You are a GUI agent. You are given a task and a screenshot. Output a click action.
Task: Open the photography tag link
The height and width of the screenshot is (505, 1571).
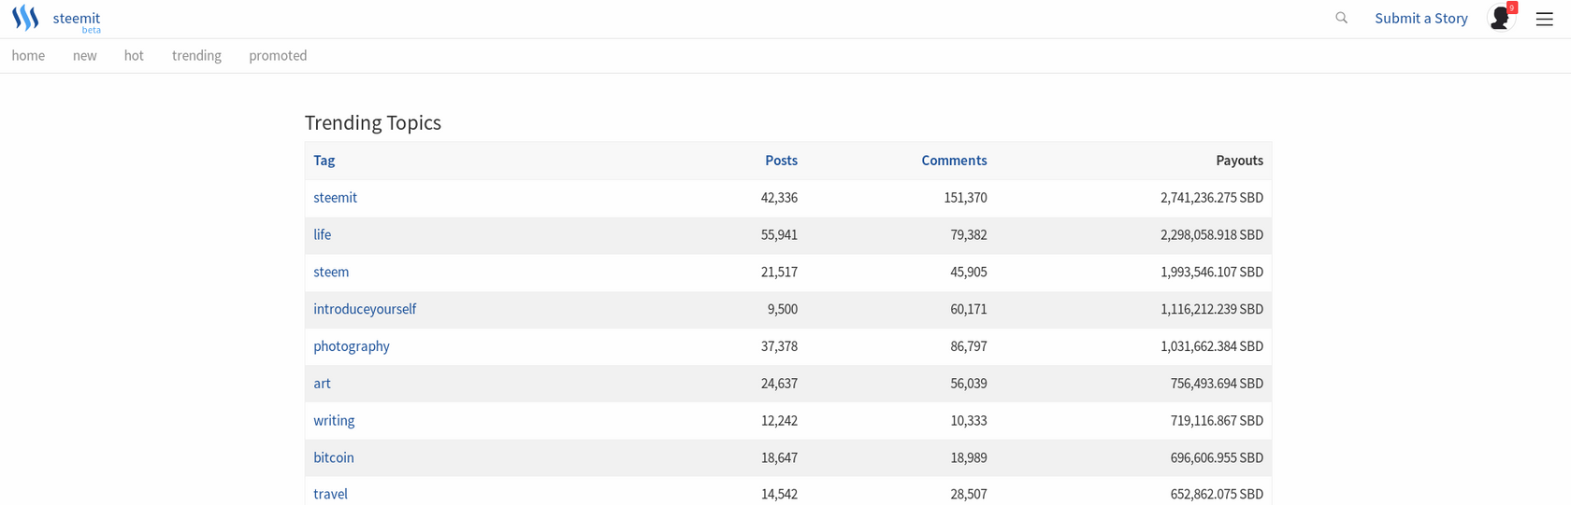pos(352,346)
